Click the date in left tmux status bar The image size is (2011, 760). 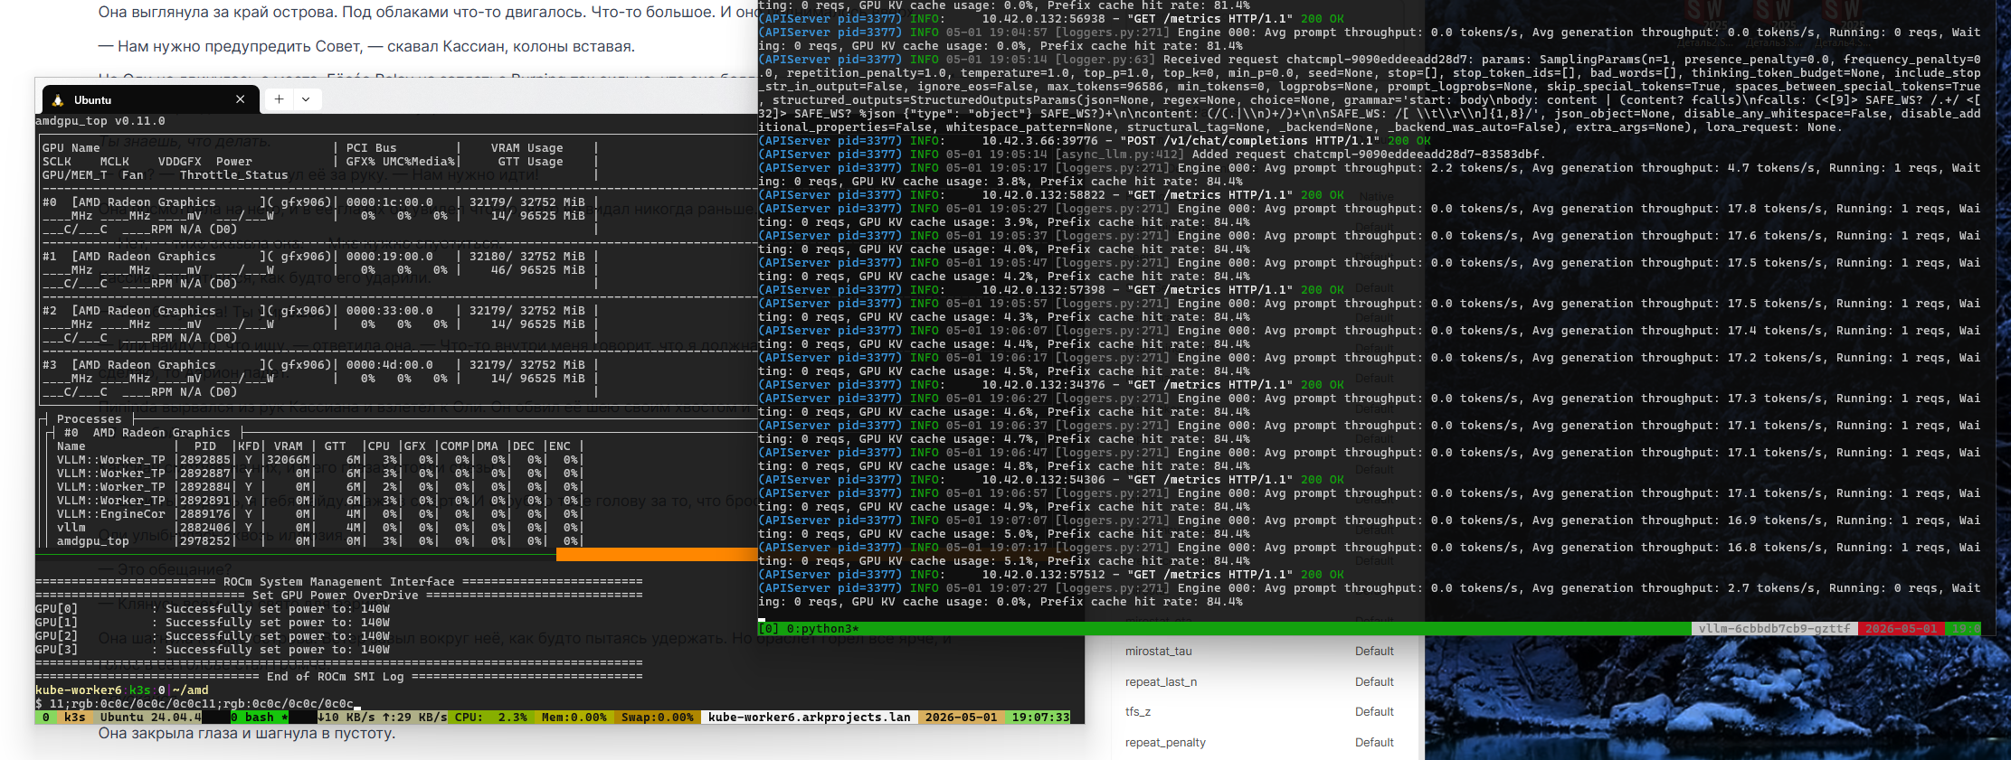tap(961, 718)
